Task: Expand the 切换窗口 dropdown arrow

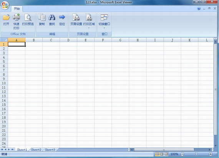Action: (x=104, y=28)
